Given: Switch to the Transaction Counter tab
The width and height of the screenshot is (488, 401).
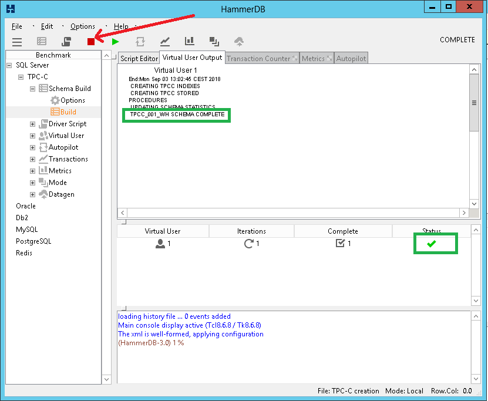Looking at the screenshot, I should (x=262, y=59).
